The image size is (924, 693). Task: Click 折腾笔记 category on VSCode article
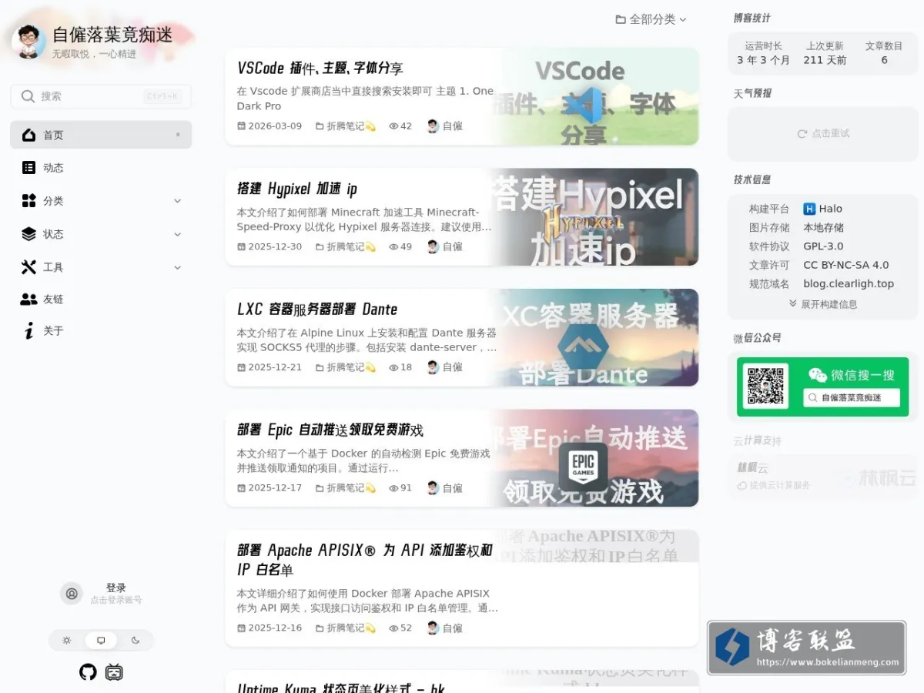point(346,126)
